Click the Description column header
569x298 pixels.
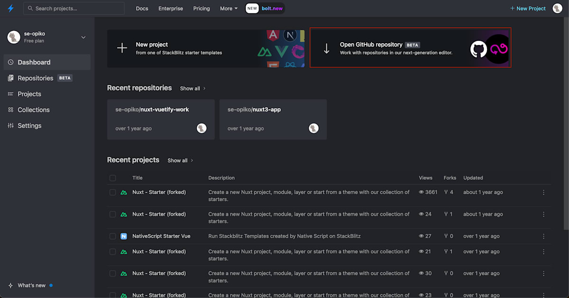pos(221,178)
